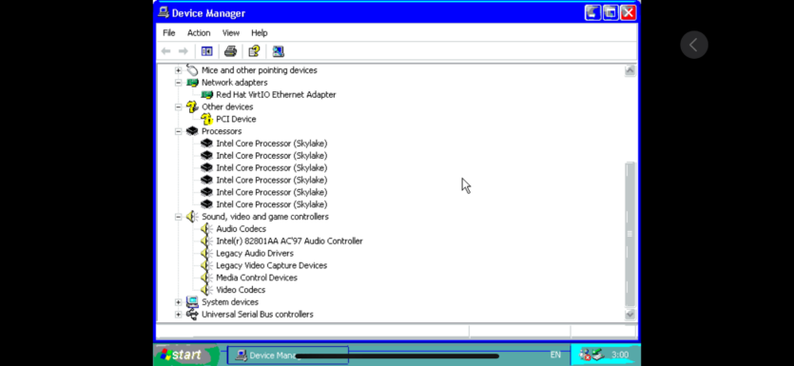Image resolution: width=794 pixels, height=366 pixels.
Task: Click the Back arrow in toolbar
Action: pos(165,51)
